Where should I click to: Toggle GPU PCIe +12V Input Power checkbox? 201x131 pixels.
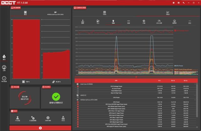[78, 111]
